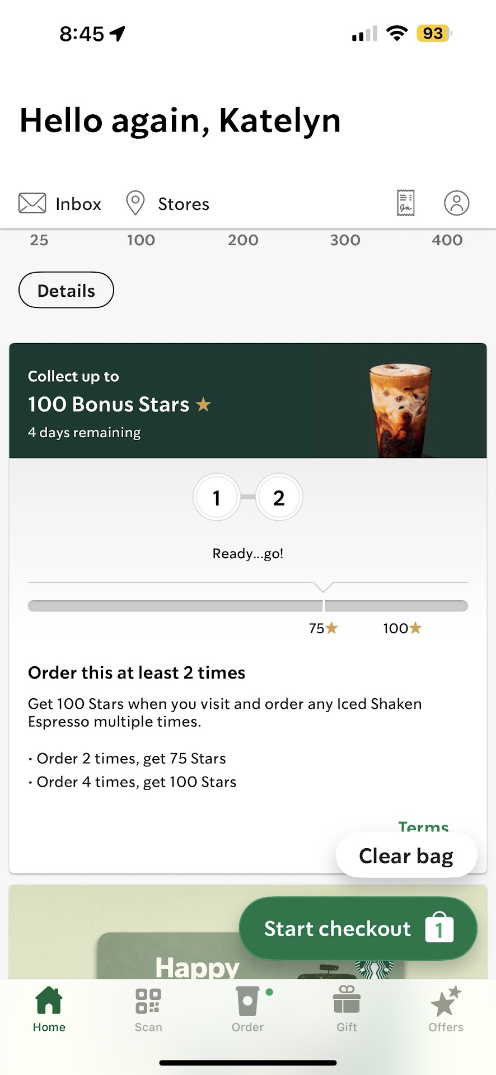Tap the shopping bag icon with 1 item
This screenshot has height=1075, width=496.
pos(439,928)
